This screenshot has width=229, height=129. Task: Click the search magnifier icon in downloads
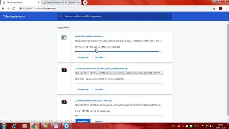(x=61, y=16)
